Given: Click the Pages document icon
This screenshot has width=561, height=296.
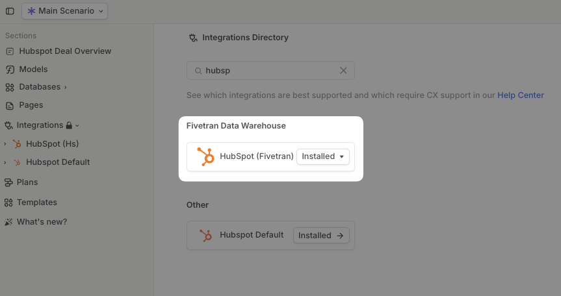Looking at the screenshot, I should tap(10, 106).
